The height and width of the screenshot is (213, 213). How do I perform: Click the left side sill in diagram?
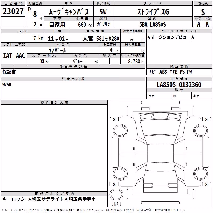[x=115, y=152]
